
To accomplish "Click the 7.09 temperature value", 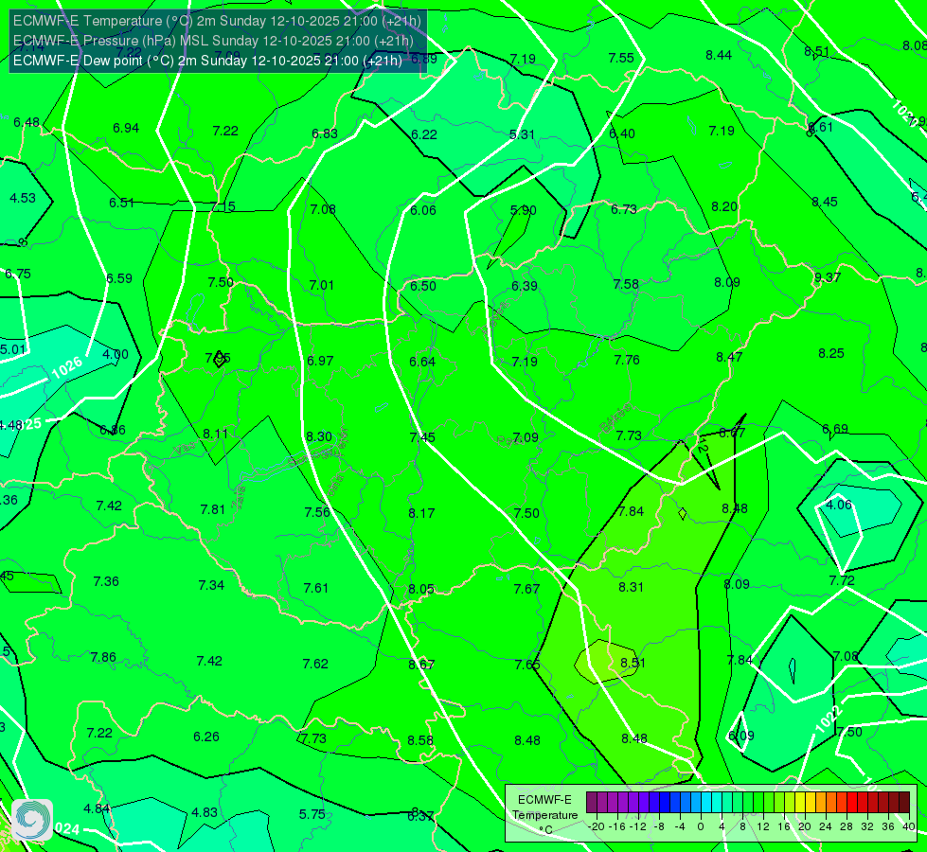I will pyautogui.click(x=526, y=438).
